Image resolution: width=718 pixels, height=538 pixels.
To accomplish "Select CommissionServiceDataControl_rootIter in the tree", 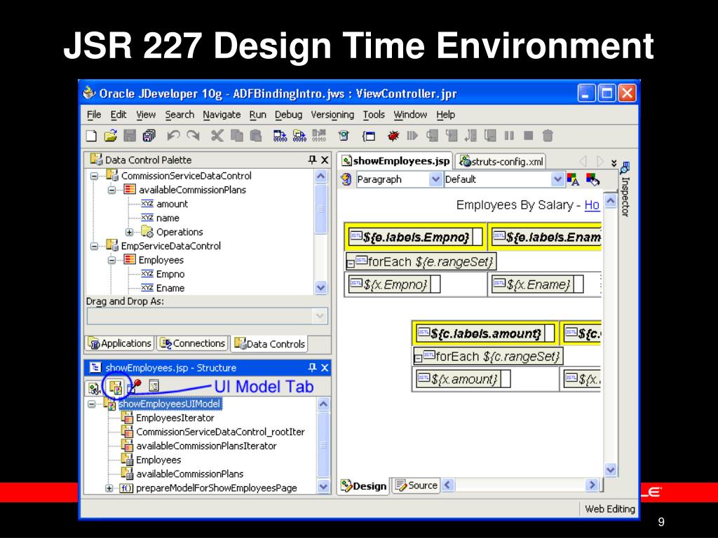I will click(220, 432).
